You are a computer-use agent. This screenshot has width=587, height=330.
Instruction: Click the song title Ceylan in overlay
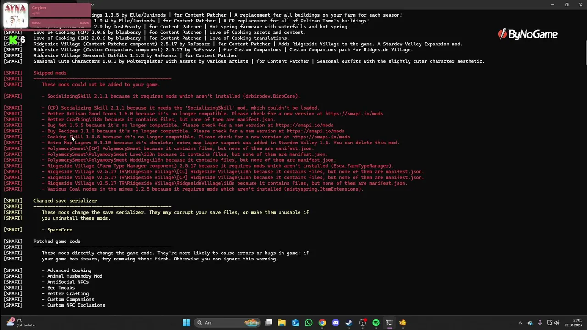click(39, 8)
